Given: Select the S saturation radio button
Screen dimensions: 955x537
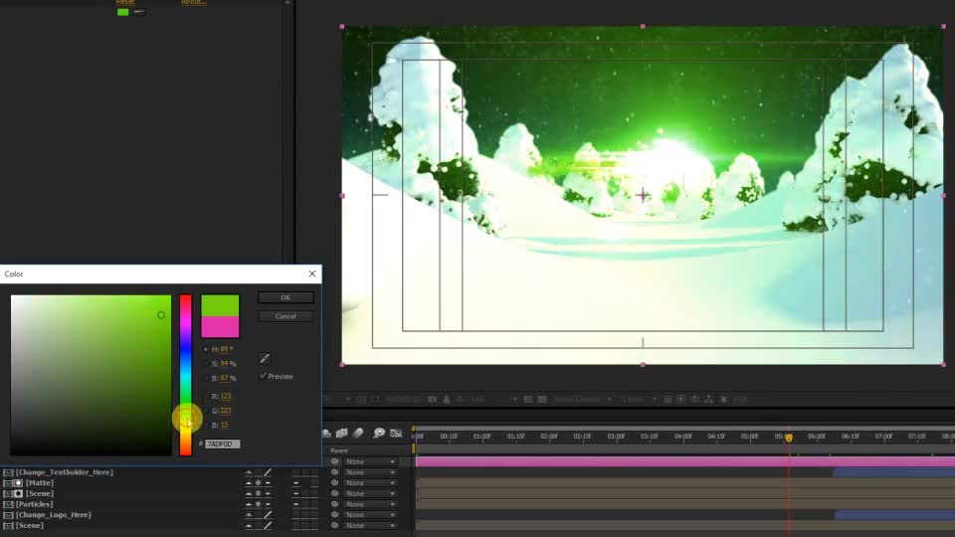Looking at the screenshot, I should pos(206,364).
